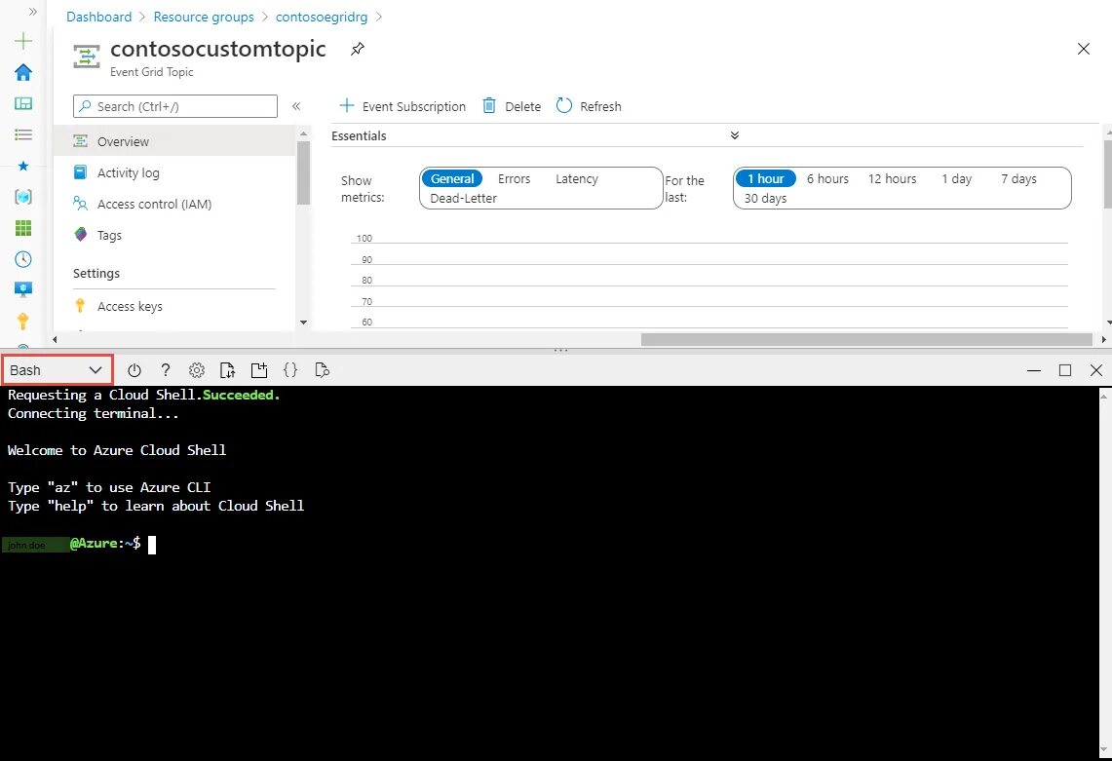
Task: Show Latency metrics
Action: pyautogui.click(x=577, y=178)
